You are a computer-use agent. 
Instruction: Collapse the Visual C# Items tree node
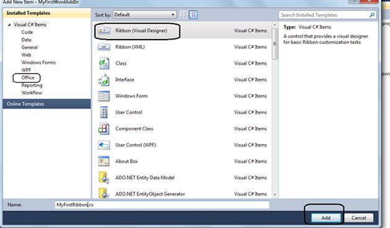coord(9,25)
